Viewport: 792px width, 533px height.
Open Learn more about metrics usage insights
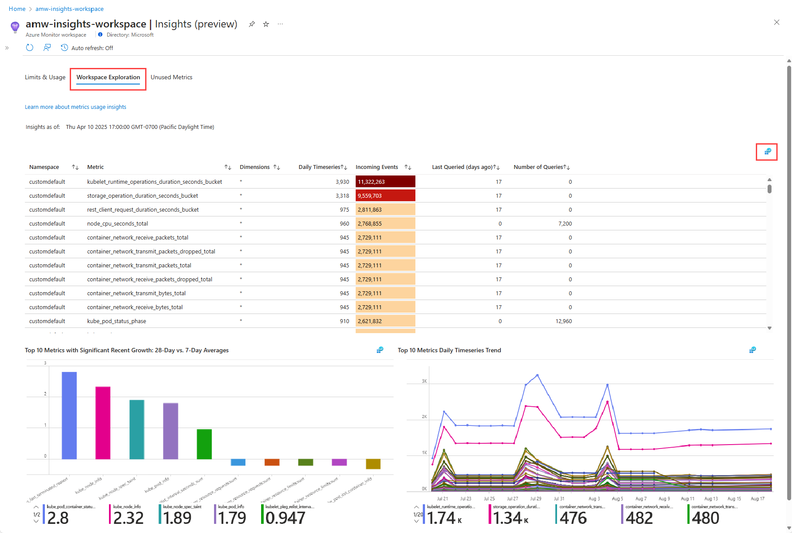[75, 107]
